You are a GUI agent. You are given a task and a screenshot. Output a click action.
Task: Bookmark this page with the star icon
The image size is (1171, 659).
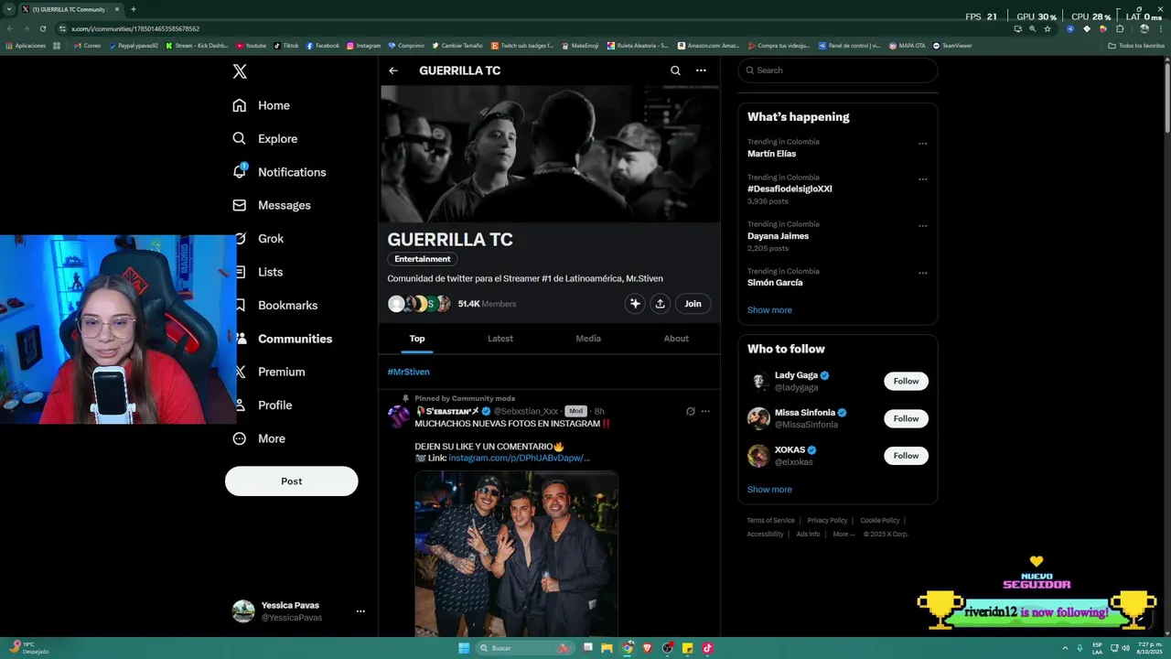(1047, 28)
